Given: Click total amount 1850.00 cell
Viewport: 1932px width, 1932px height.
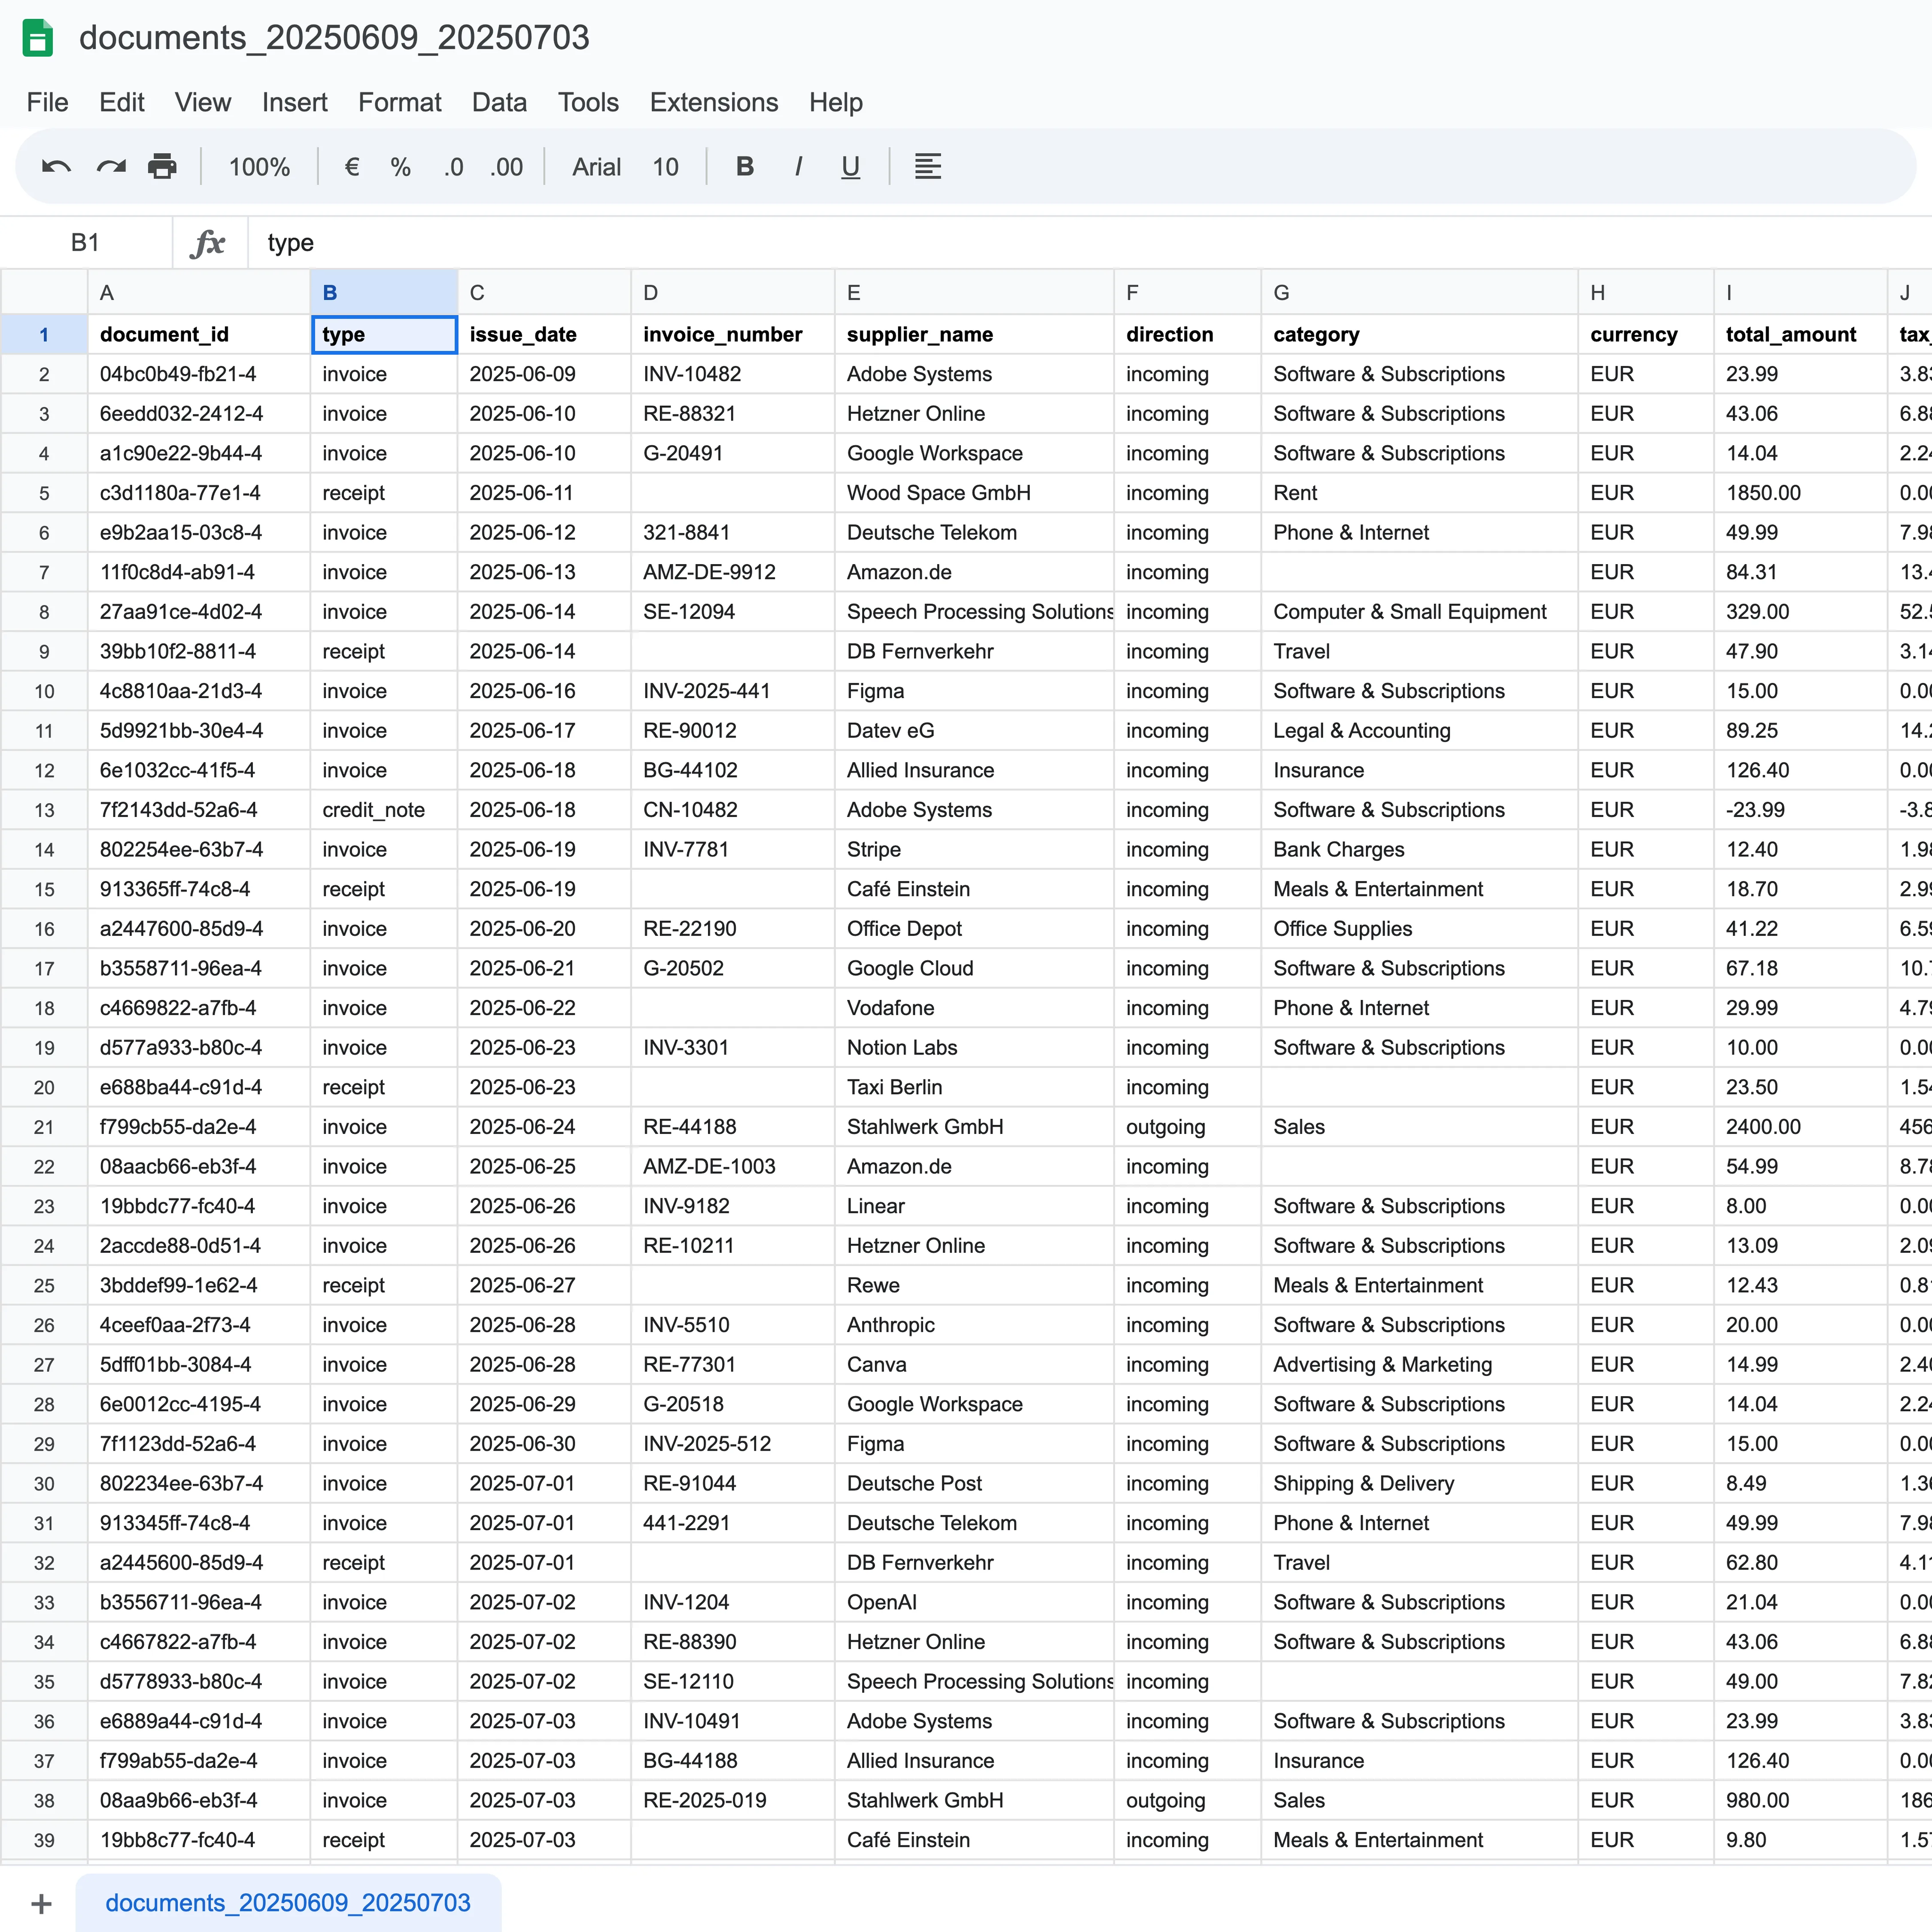Looking at the screenshot, I should 1800,493.
